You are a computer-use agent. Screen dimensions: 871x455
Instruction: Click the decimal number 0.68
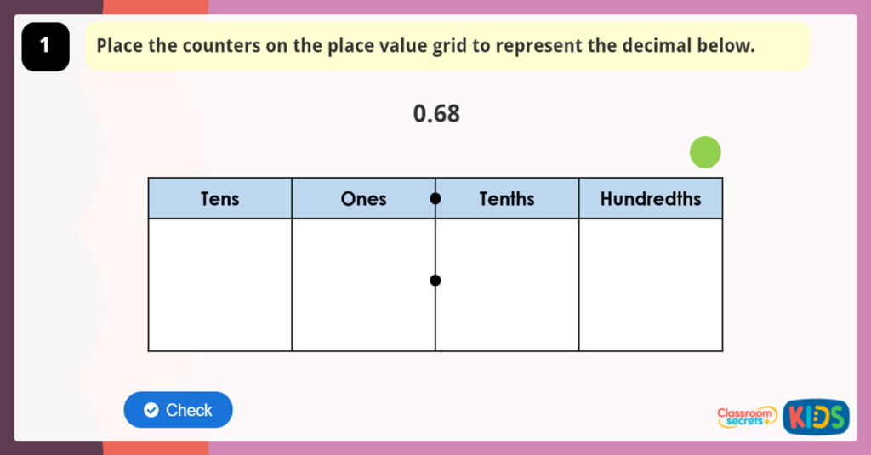click(436, 114)
